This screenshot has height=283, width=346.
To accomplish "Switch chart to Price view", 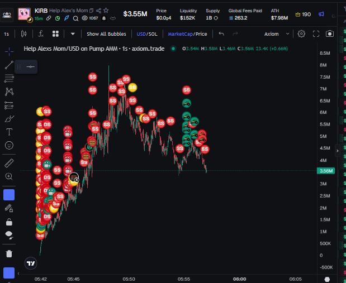I will 201,34.
